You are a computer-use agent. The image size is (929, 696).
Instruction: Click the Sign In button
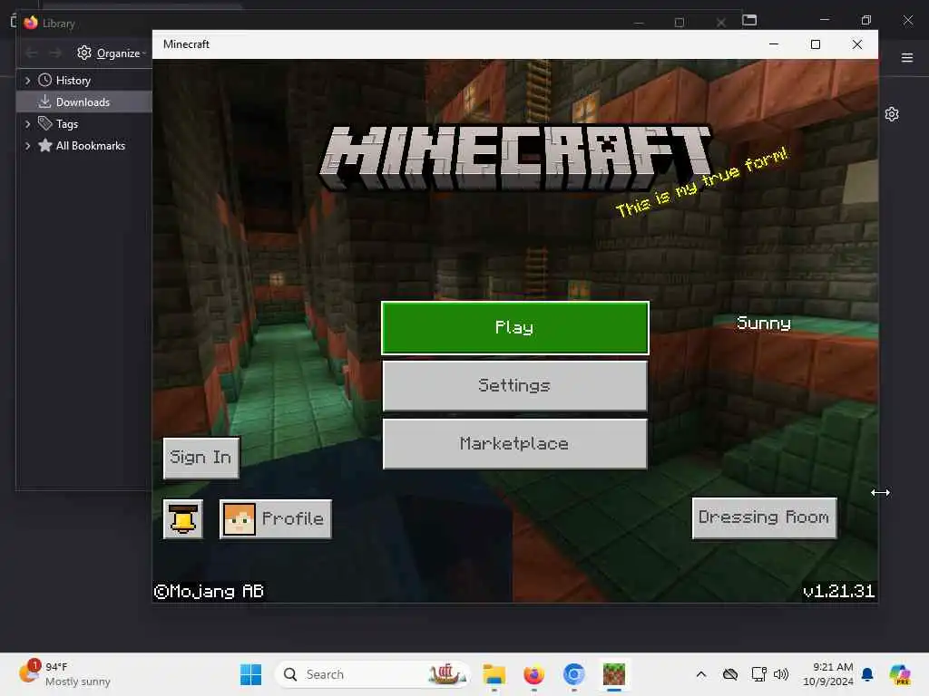point(200,458)
